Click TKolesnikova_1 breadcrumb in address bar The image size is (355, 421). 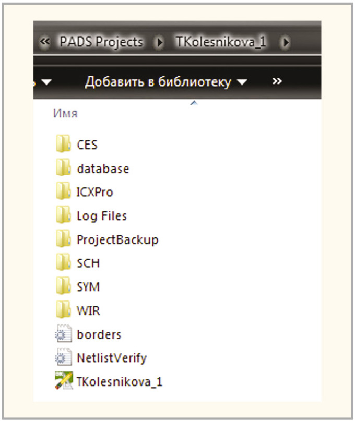(x=221, y=42)
